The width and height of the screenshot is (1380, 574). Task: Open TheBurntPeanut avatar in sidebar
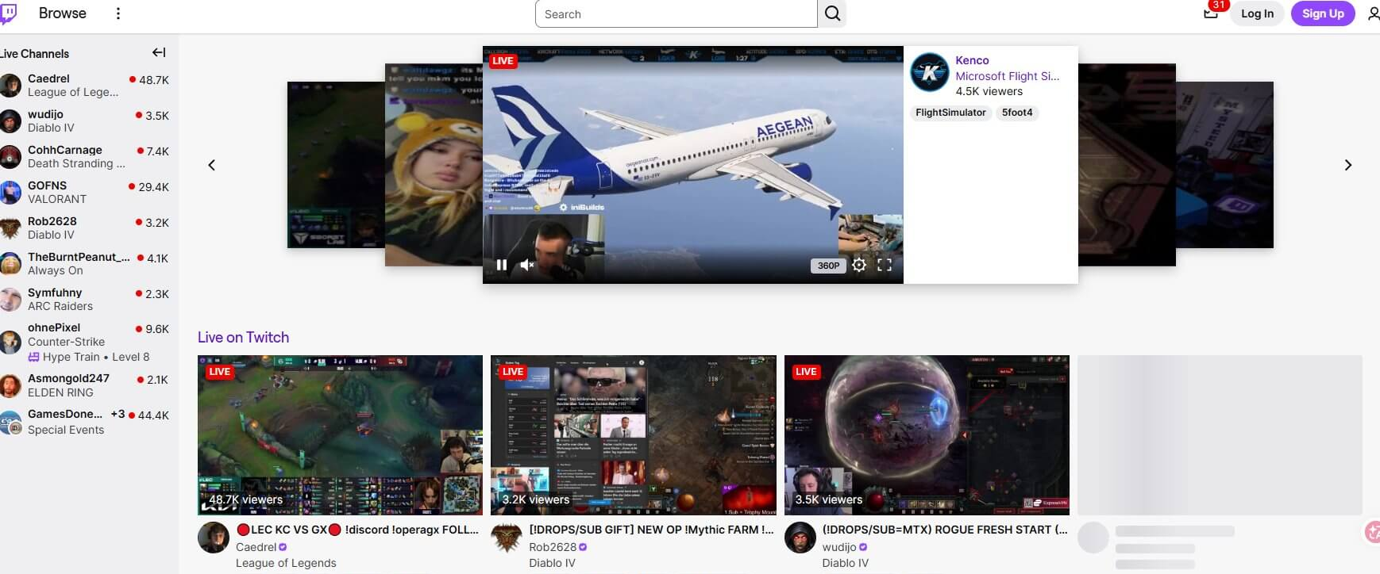(x=10, y=263)
